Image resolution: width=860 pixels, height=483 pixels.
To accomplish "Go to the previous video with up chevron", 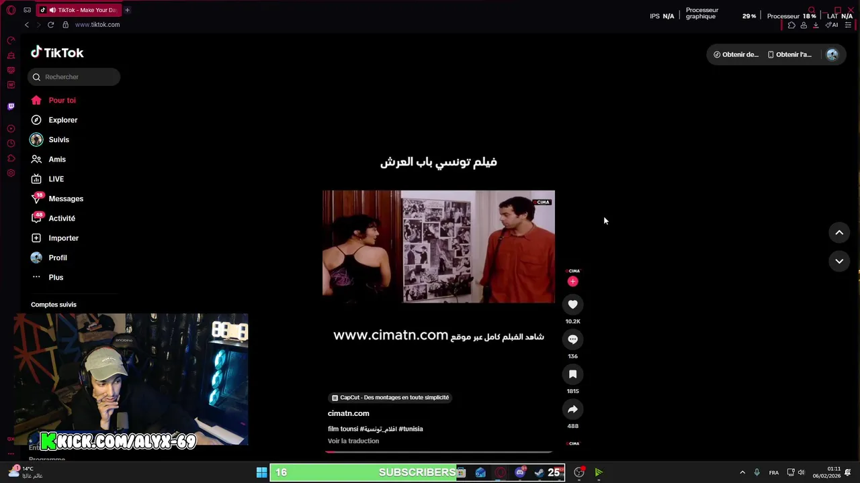I will click(839, 233).
